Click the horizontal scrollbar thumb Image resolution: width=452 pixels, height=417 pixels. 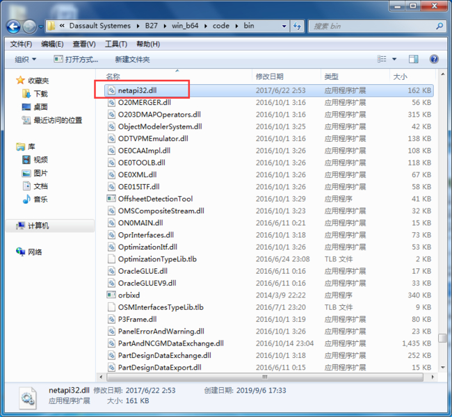click(265, 377)
